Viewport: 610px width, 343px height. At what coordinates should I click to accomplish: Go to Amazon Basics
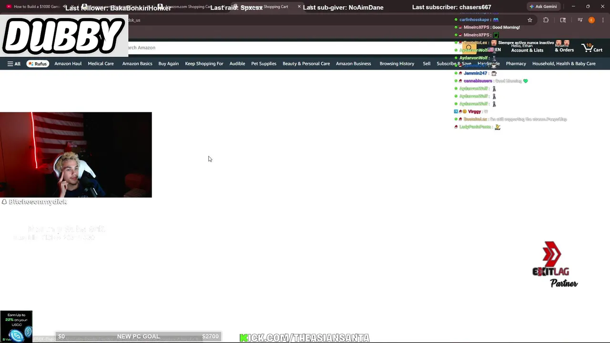pyautogui.click(x=137, y=63)
